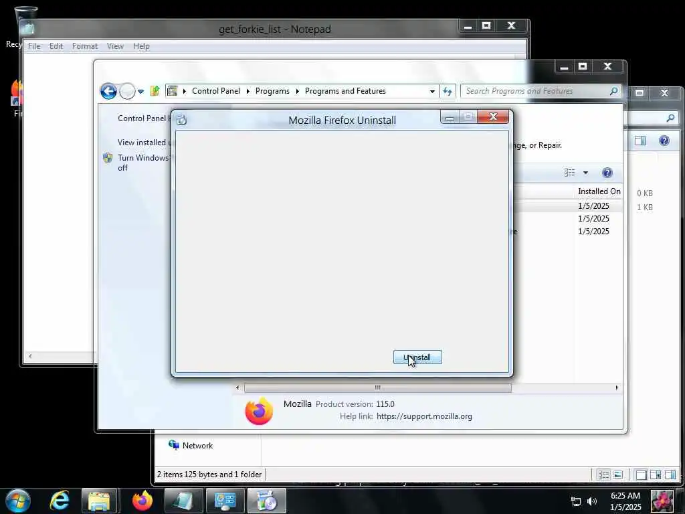Open the https://support.mozilla.org help link
The image size is (685, 514).
424,416
